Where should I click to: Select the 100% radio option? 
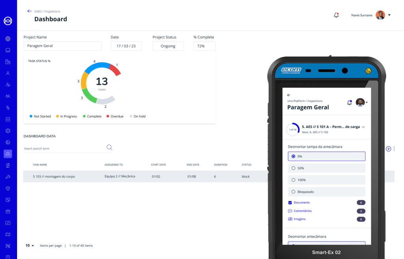pyautogui.click(x=293, y=180)
